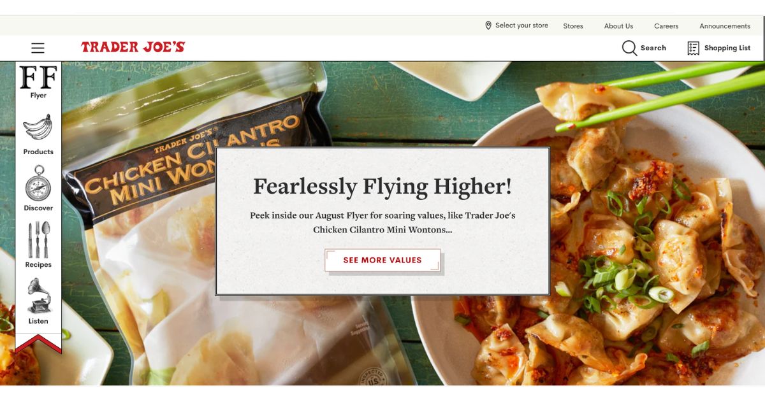Open Recipes fork and knife icon
This screenshot has width=765, height=400.
click(x=38, y=239)
